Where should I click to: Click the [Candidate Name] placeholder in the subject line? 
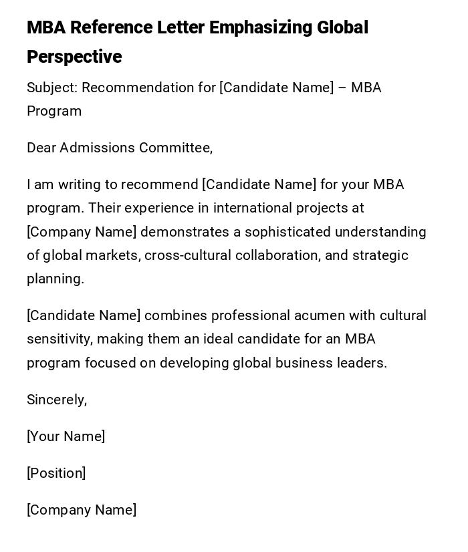tap(276, 88)
